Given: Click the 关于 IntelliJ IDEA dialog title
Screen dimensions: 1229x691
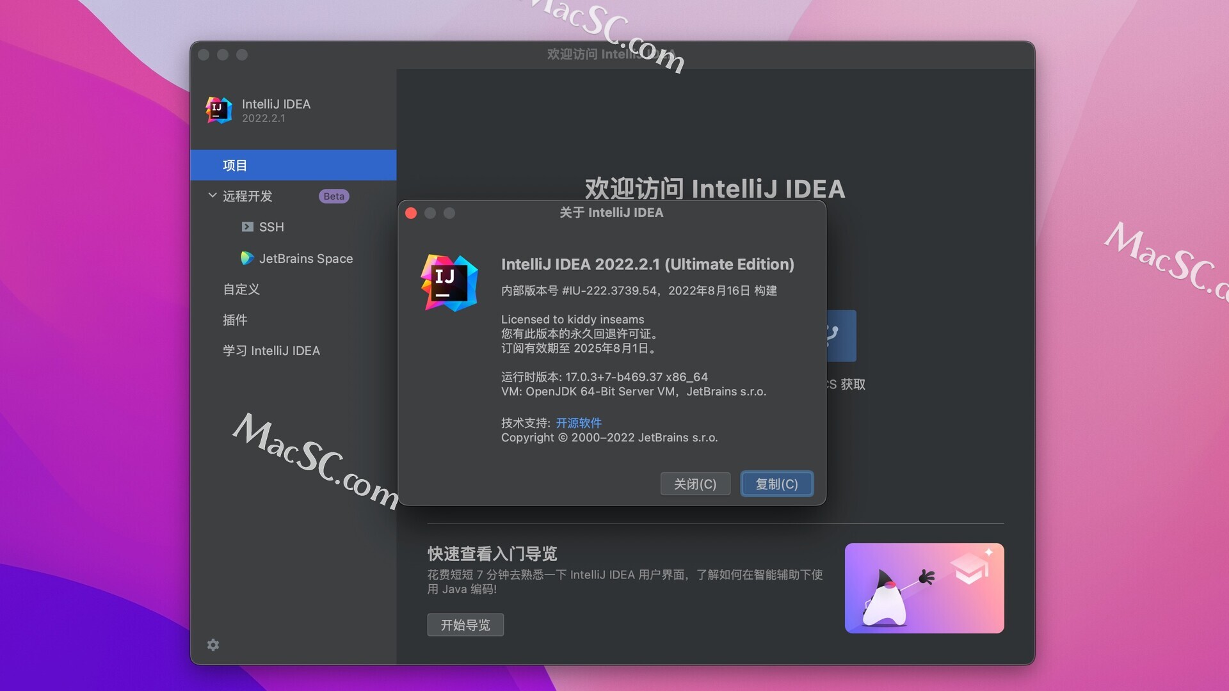Looking at the screenshot, I should click(611, 212).
